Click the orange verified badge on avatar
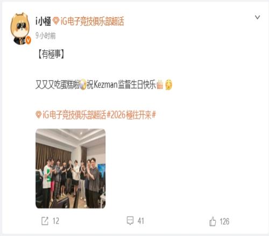This screenshot has height=236, width=269. (x=28, y=40)
